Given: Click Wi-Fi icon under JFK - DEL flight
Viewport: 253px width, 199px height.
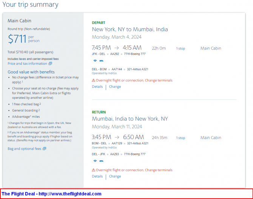Looking at the screenshot, I should pos(95,61).
